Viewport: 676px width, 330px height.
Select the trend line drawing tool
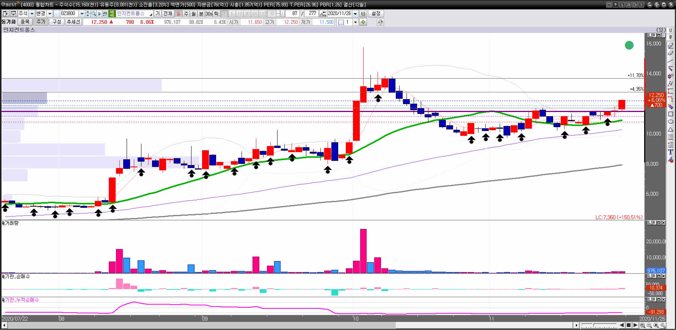(x=670, y=61)
